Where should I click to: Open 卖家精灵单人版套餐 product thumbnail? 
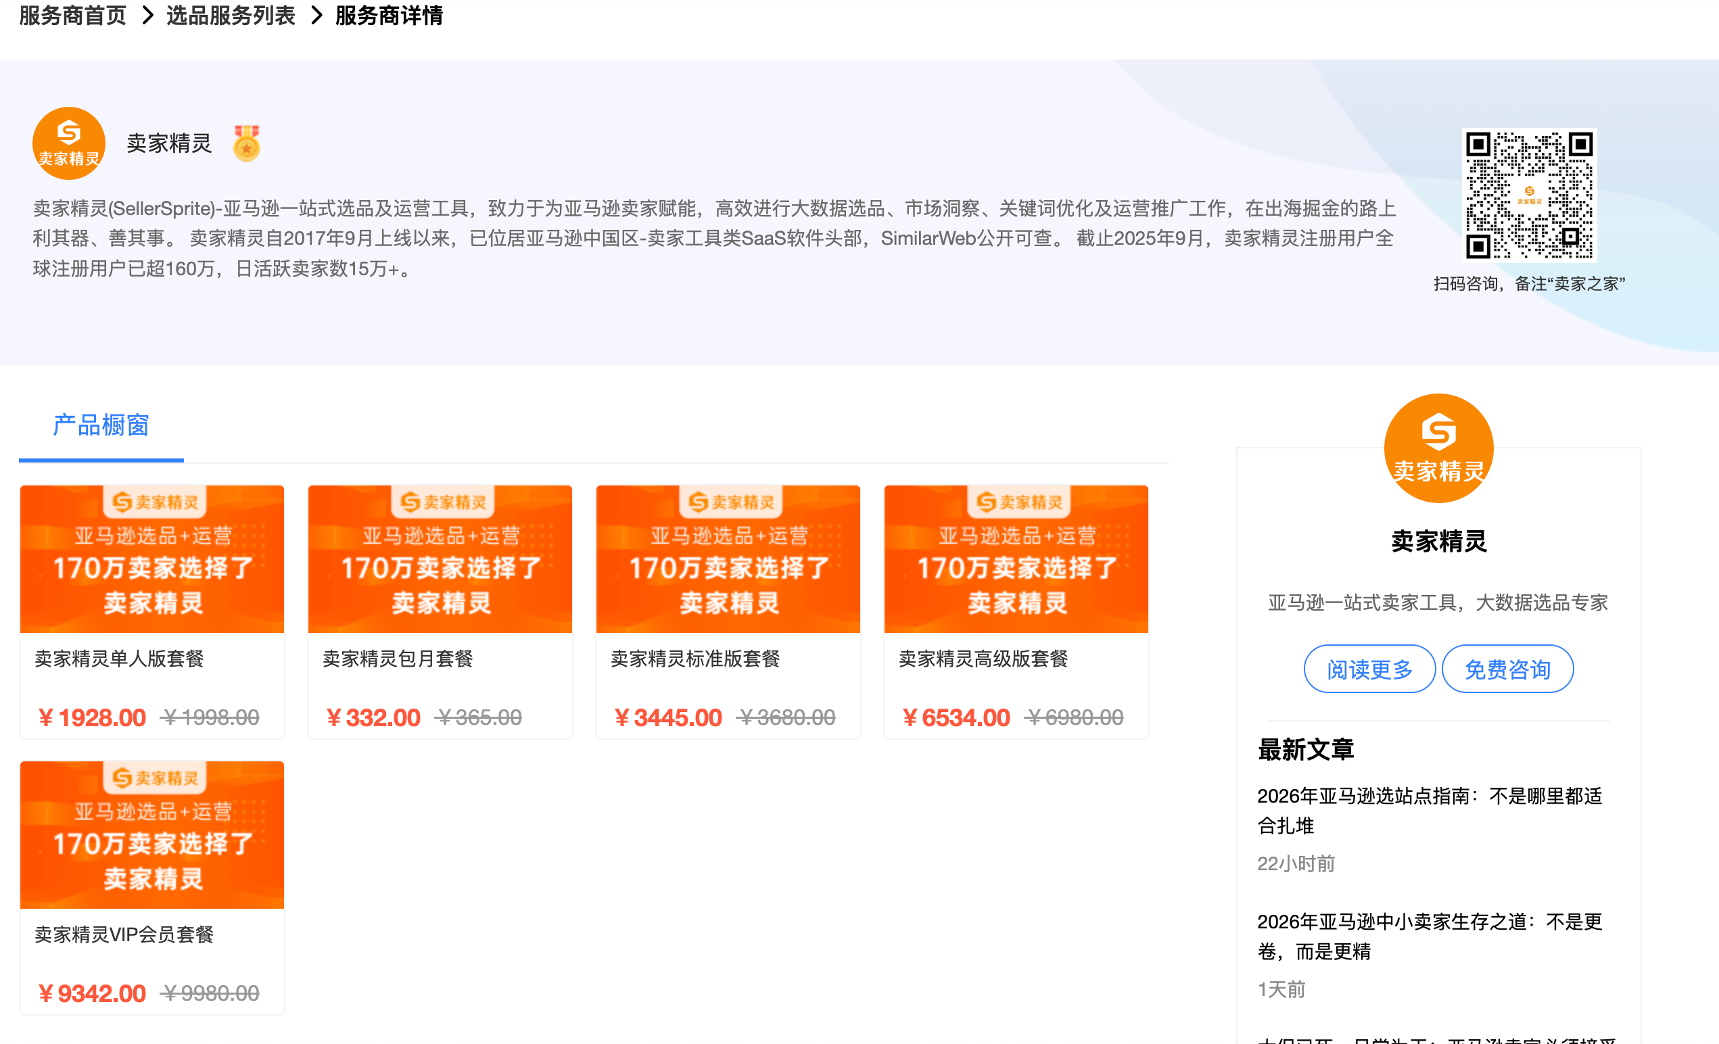[x=152, y=559]
